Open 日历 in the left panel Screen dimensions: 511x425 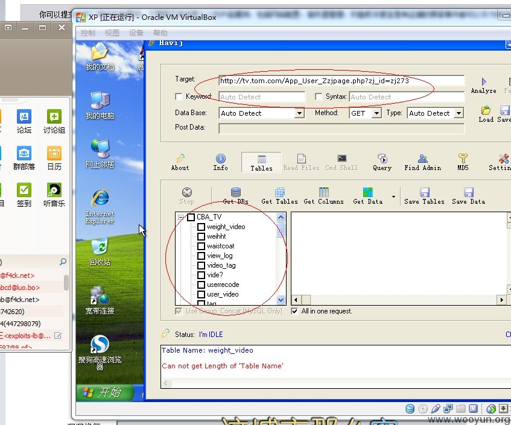pos(54,159)
